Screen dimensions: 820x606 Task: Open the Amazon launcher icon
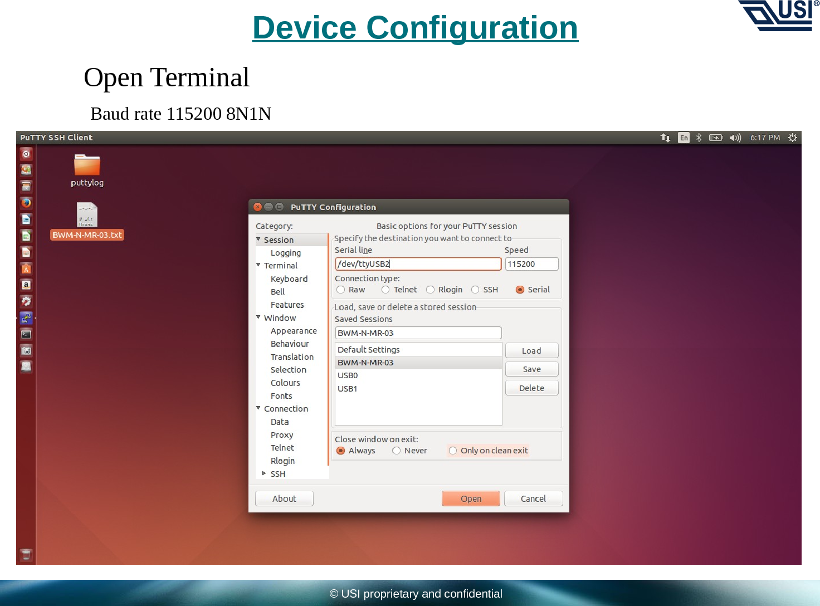pyautogui.click(x=26, y=285)
